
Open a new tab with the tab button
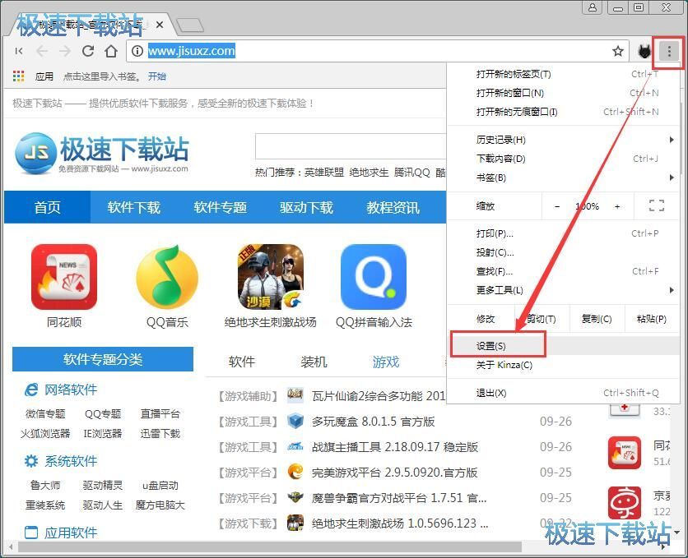coord(189,25)
